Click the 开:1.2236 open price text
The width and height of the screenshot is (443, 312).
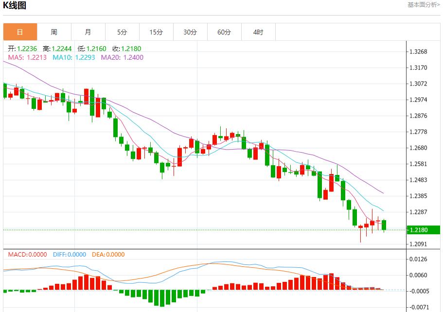pyautogui.click(x=22, y=49)
